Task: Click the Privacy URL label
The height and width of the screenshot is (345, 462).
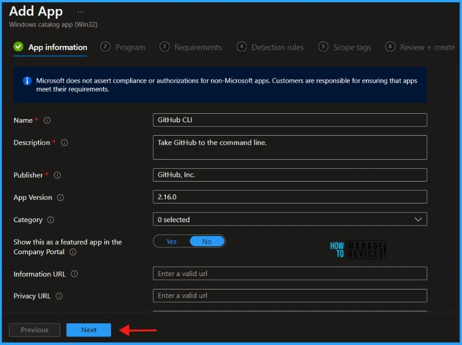Action: click(32, 296)
